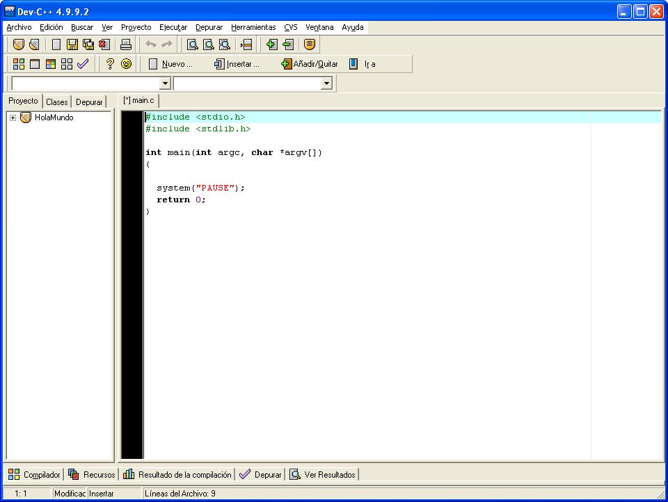Screen dimensions: 668x502
Task: Click the Ir a bookmark button
Action: coord(363,64)
